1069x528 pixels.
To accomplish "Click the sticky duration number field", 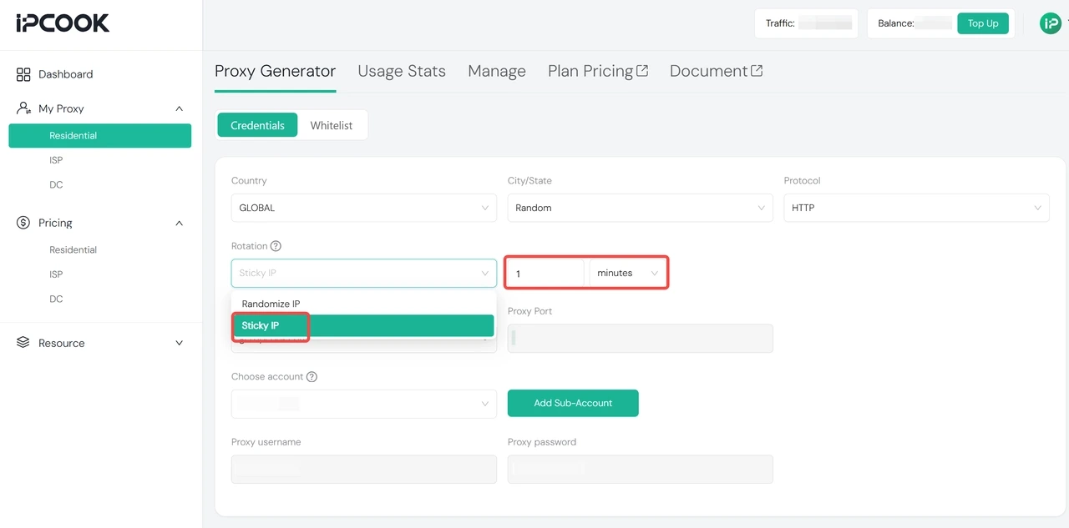I will tap(545, 273).
